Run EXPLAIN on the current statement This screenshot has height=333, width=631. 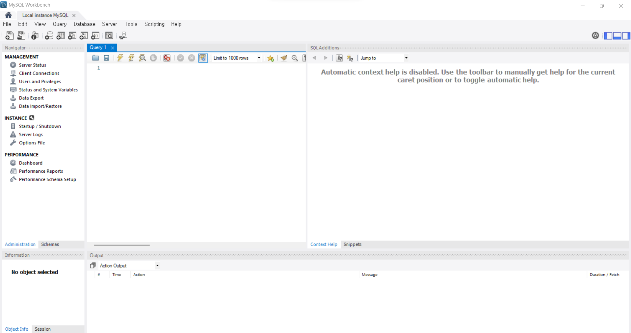tap(142, 58)
